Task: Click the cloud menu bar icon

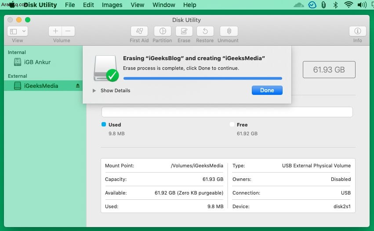Action: pyautogui.click(x=298, y=5)
